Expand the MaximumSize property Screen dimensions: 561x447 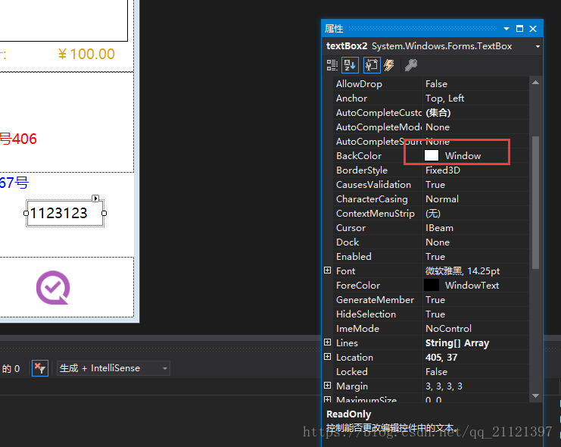point(327,399)
